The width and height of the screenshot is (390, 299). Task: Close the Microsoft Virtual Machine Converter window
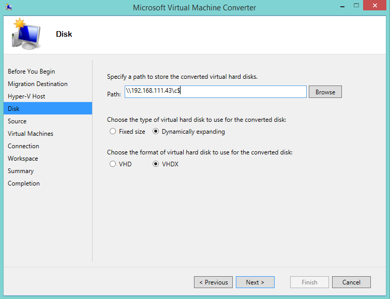[375, 6]
